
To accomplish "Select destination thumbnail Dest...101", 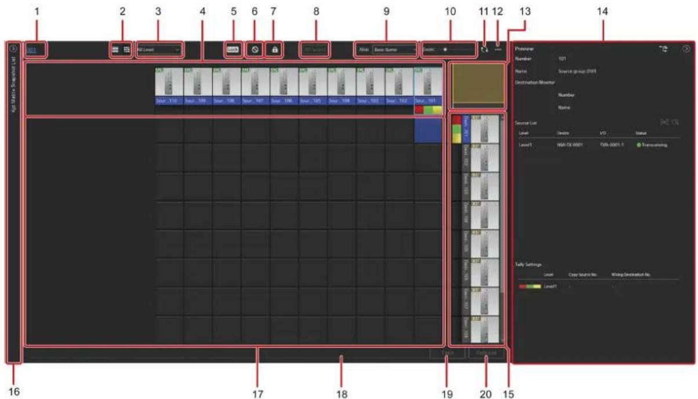I will pyautogui.click(x=485, y=129).
